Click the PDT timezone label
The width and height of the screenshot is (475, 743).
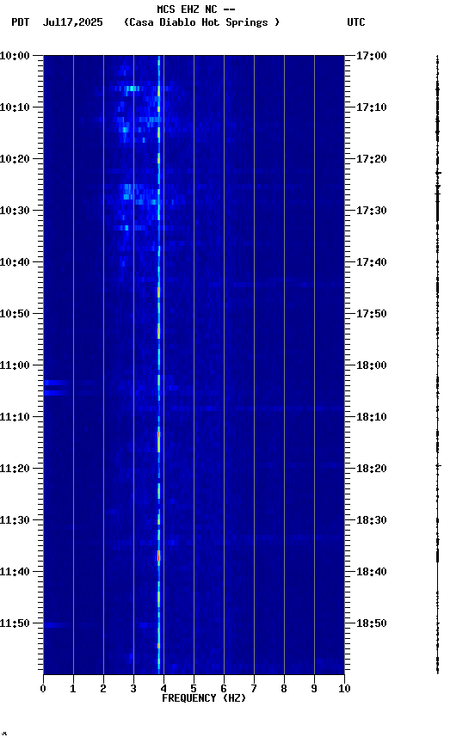(21, 22)
